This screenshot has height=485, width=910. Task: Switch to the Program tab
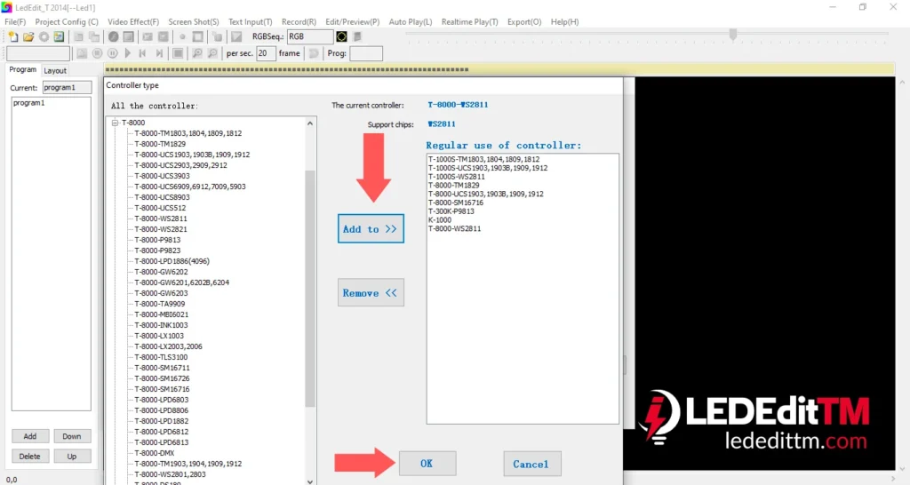point(22,69)
